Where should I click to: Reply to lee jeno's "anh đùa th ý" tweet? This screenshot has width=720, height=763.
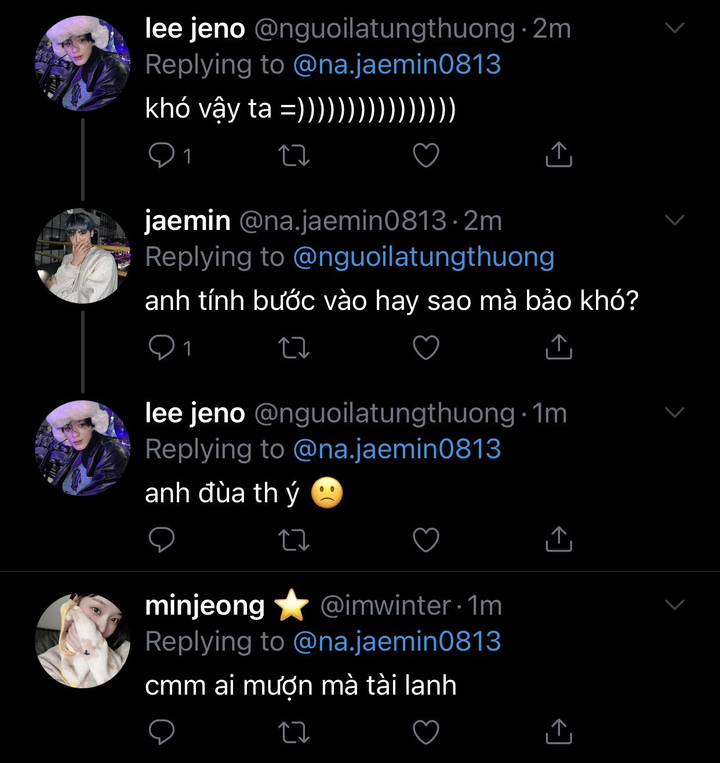pyautogui.click(x=162, y=540)
